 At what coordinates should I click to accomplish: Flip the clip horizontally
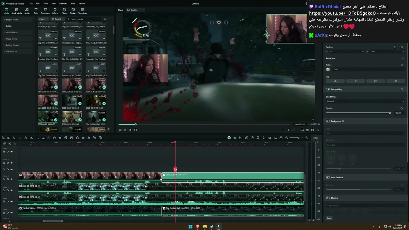(335, 81)
